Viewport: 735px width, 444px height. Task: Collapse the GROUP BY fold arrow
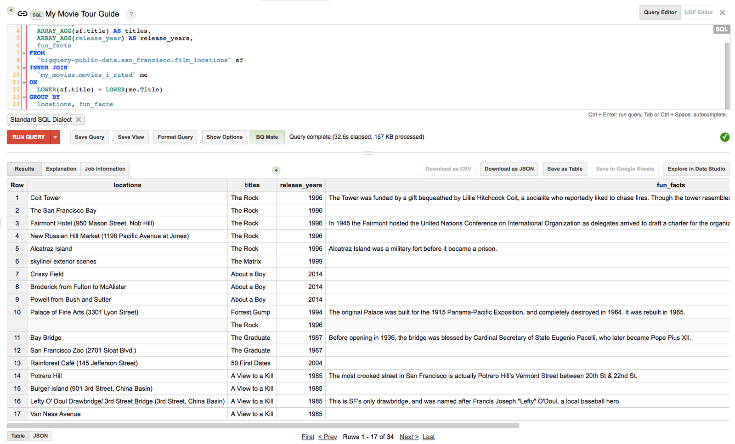point(24,97)
